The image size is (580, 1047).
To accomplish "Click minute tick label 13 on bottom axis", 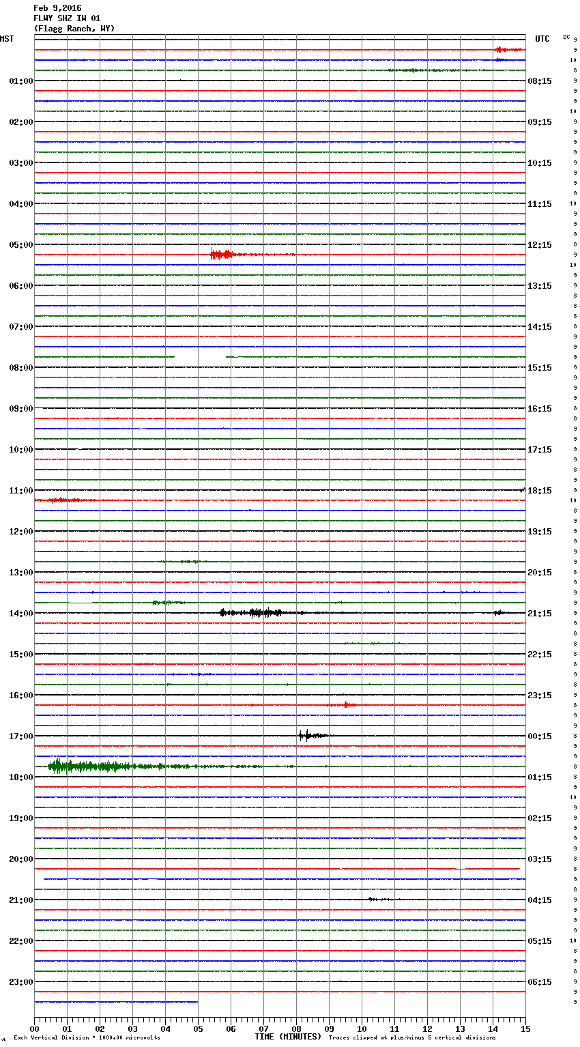I will click(x=460, y=1029).
